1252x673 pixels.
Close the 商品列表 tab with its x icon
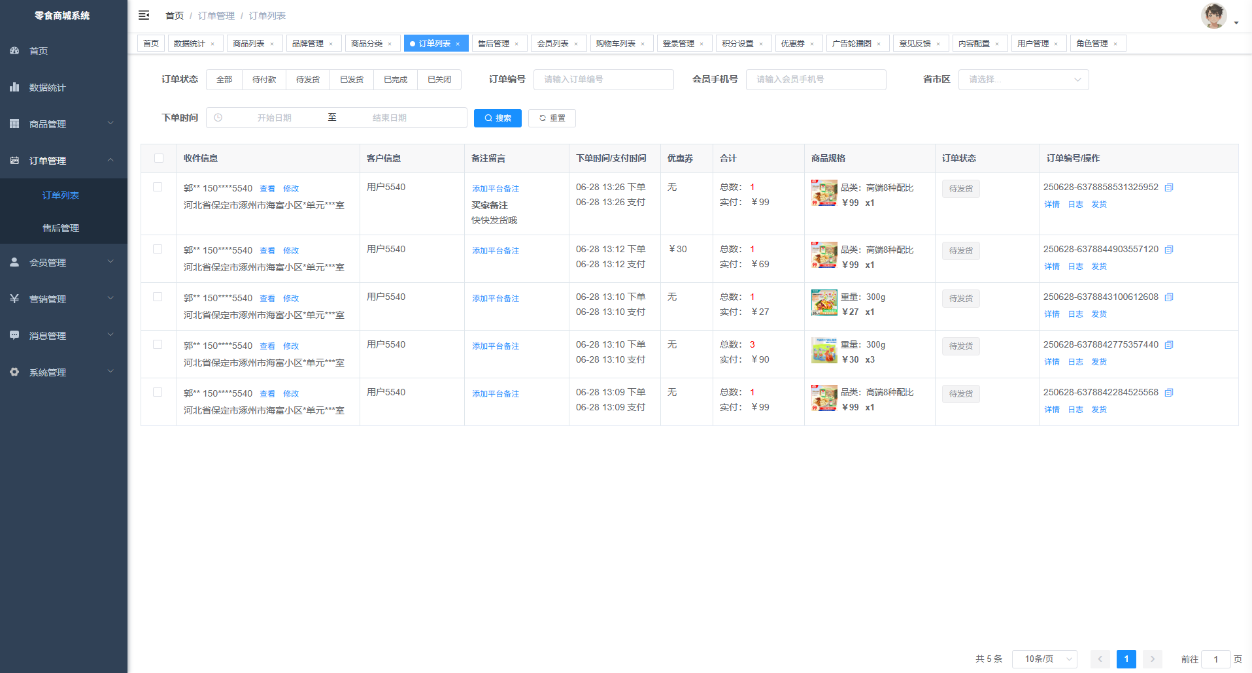coord(272,44)
